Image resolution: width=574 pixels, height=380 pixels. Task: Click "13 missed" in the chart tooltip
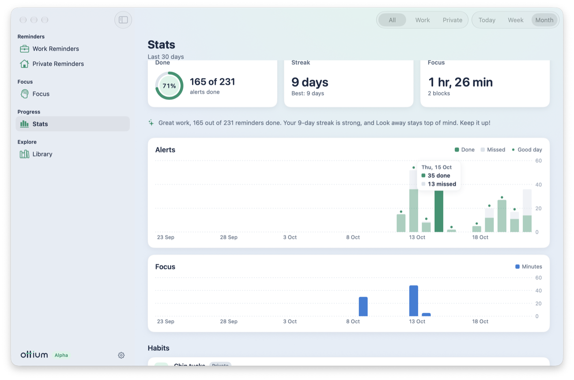click(442, 184)
